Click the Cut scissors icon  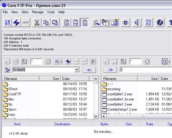(x=37, y=22)
